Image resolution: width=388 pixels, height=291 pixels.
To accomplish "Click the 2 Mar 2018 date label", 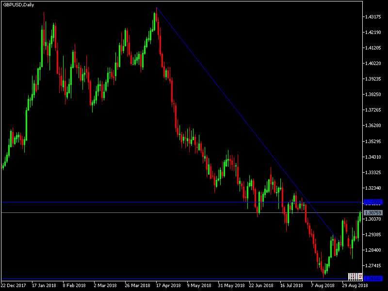I will point(105,286).
